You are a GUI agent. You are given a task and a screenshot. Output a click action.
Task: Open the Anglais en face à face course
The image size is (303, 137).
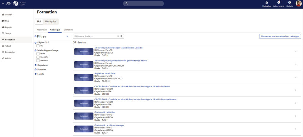pos(104,73)
